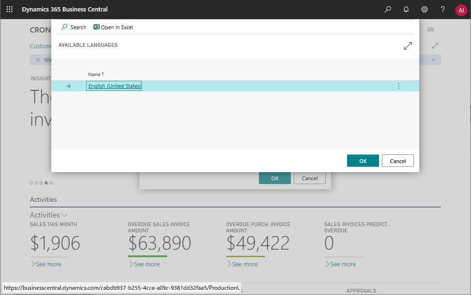This screenshot has height=295, width=471.
Task: Click See more under Overdue Sales Invoice Amount
Action: pos(144,264)
